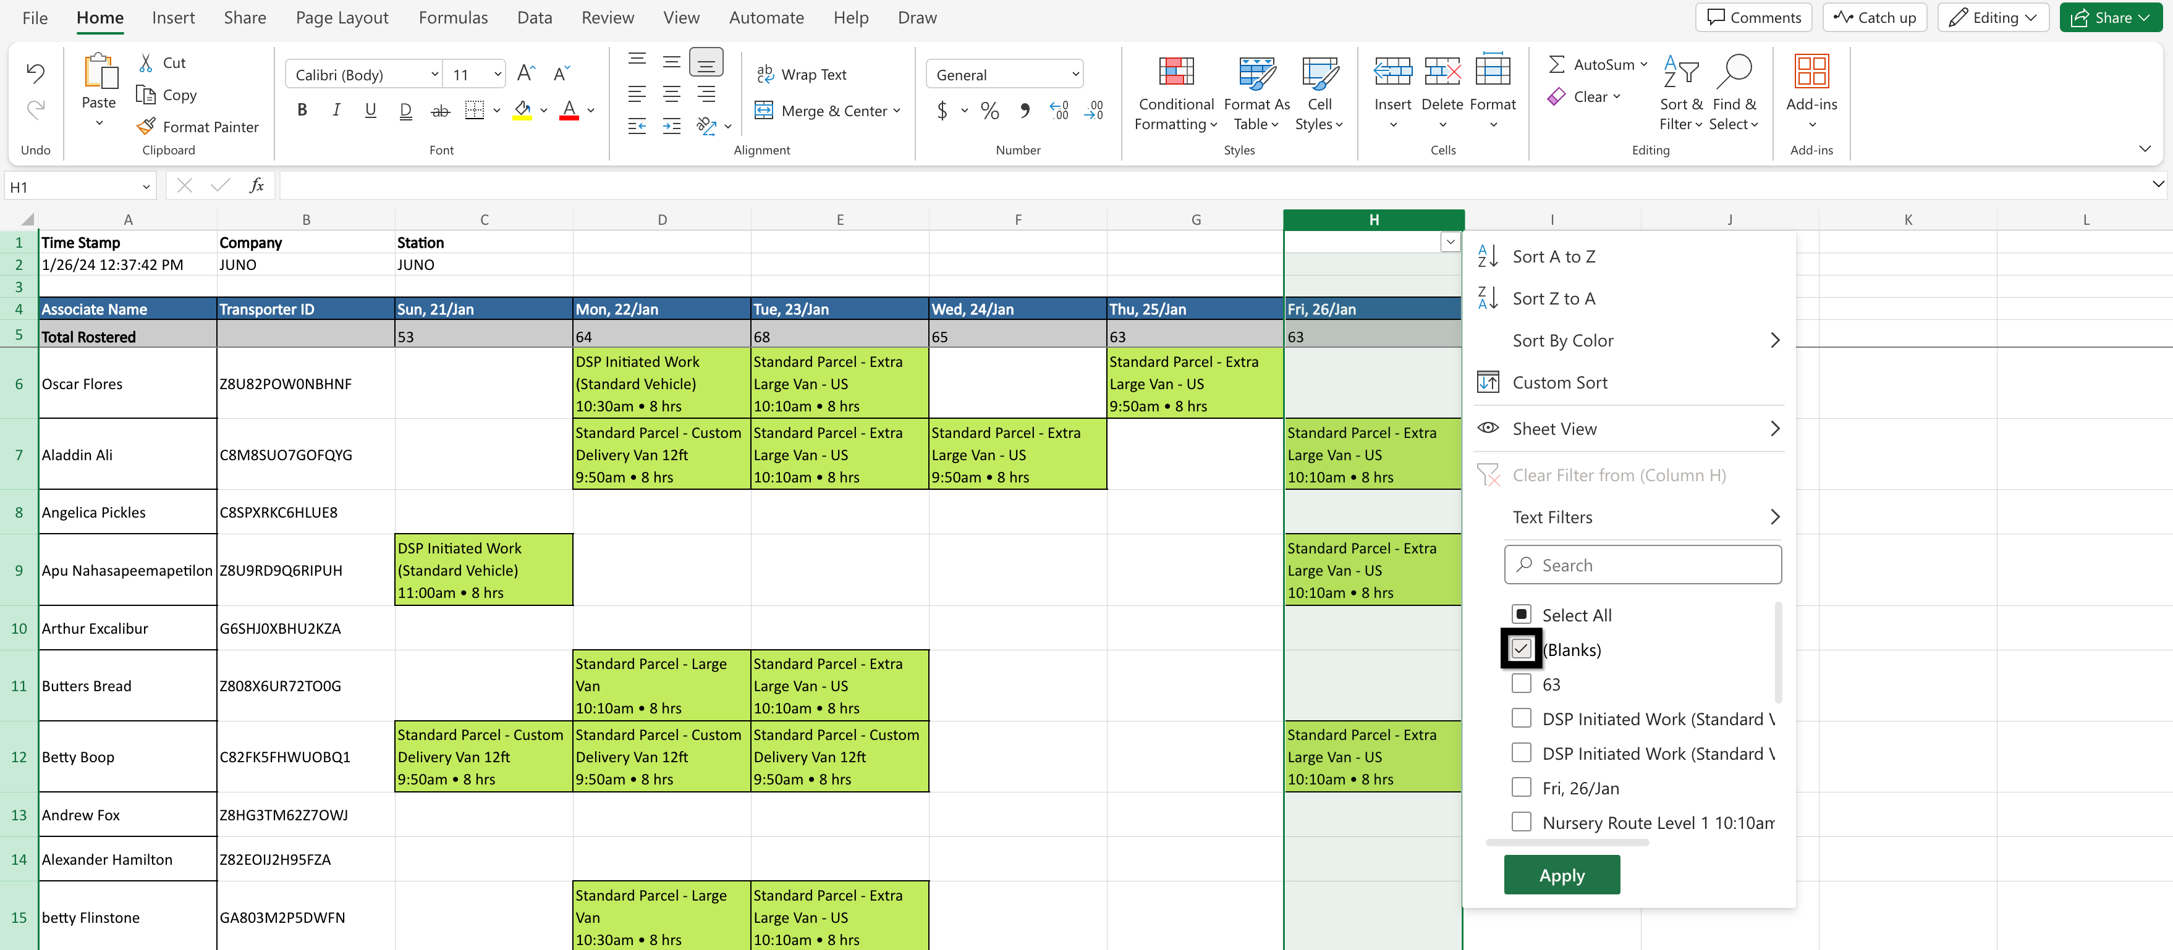
Task: Click the yellow fill color swatch
Action: tap(522, 111)
